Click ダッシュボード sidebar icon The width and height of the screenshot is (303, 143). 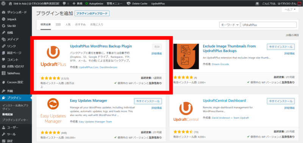(3, 12)
